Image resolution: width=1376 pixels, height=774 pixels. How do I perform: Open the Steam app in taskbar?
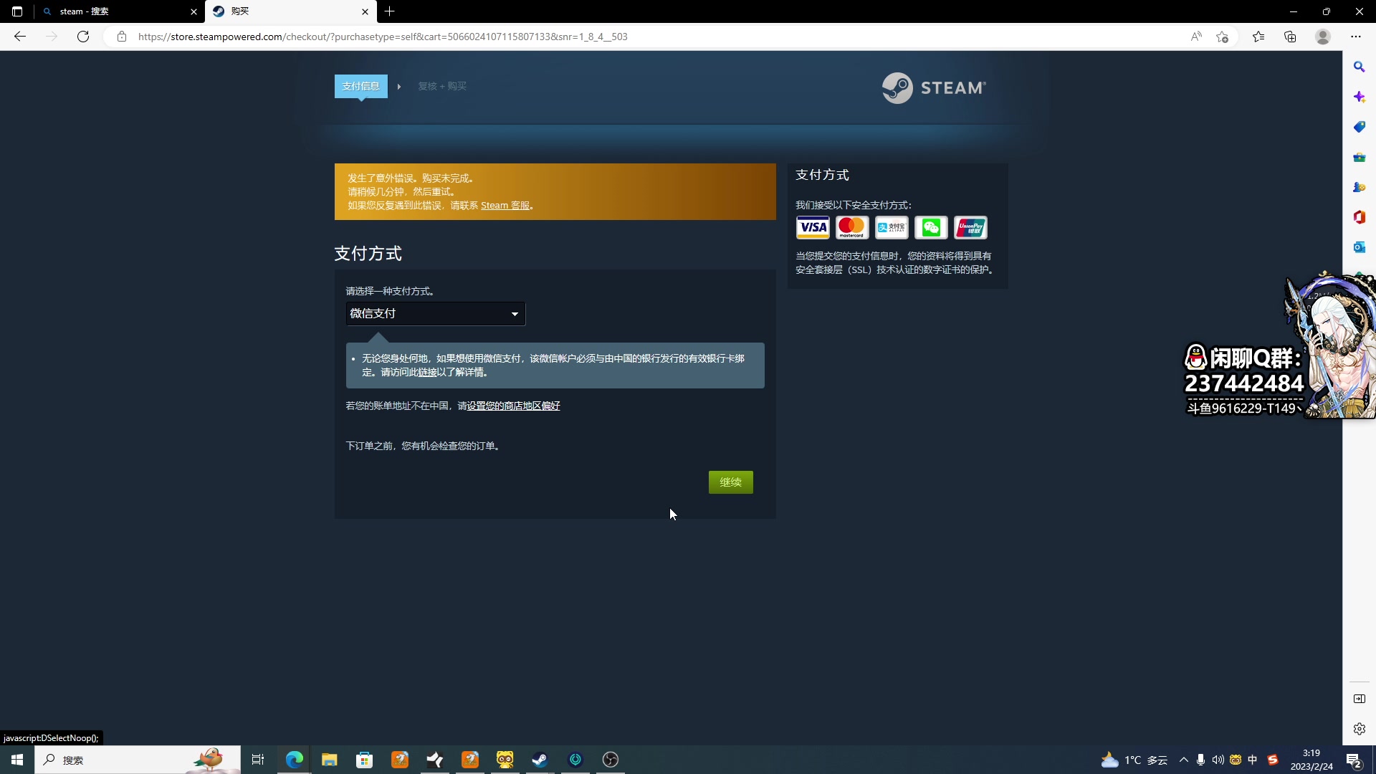coord(540,760)
